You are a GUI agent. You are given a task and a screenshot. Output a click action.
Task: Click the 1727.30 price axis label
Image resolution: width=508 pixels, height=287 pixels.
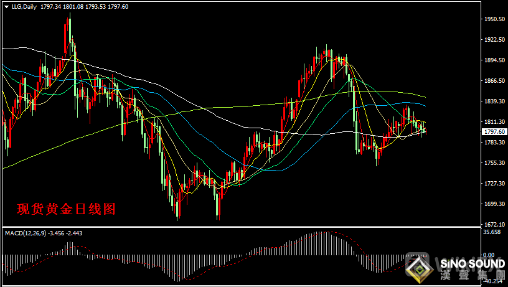(x=494, y=184)
